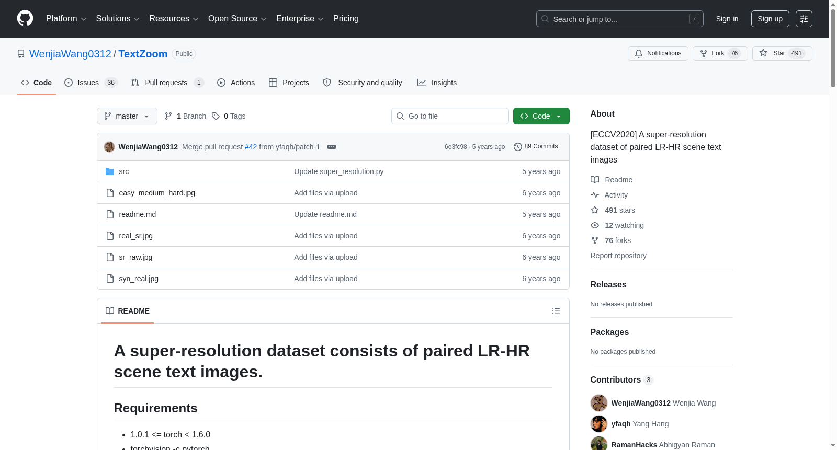Click the src folder icon
This screenshot has height=450, width=837.
[110, 171]
